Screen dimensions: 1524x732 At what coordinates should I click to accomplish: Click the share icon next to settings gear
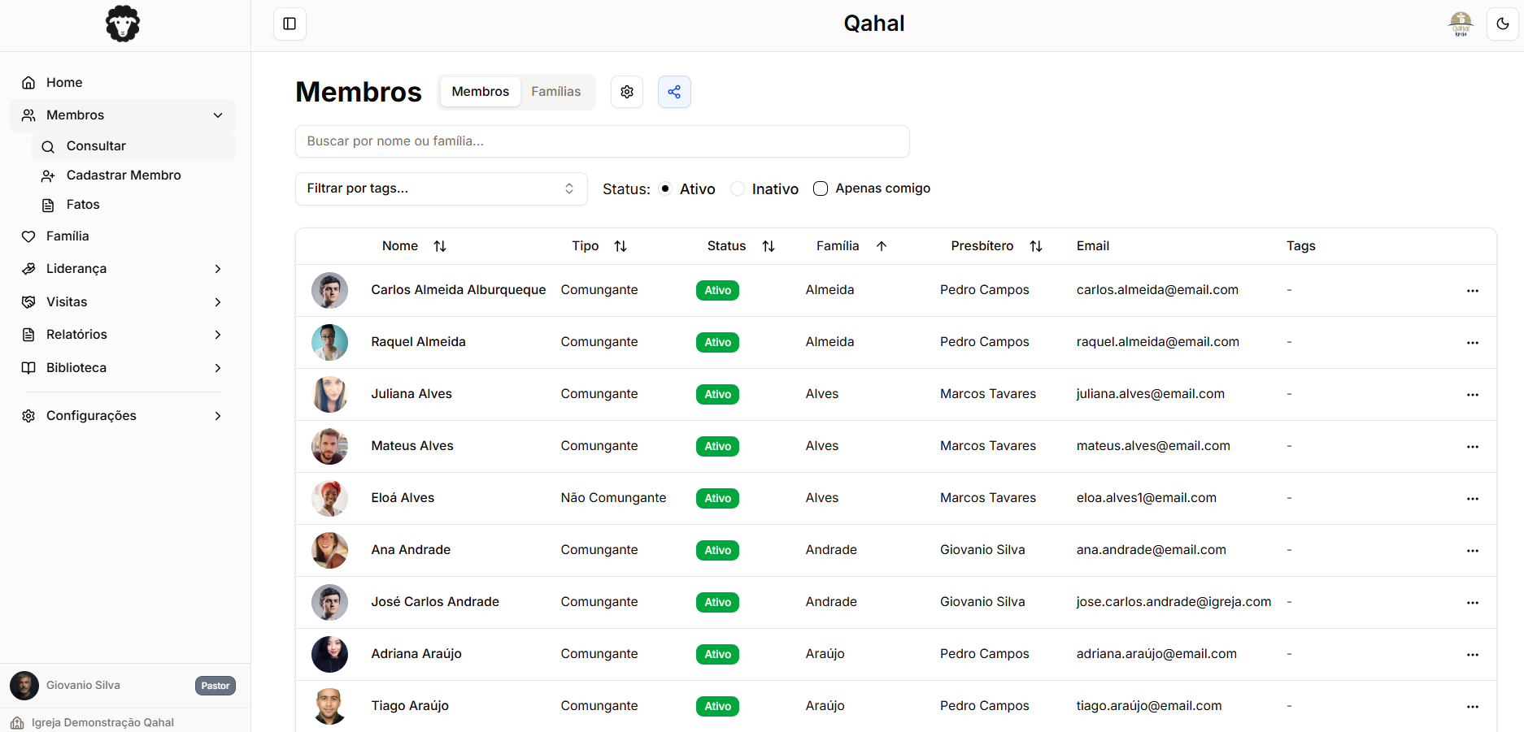click(x=674, y=92)
